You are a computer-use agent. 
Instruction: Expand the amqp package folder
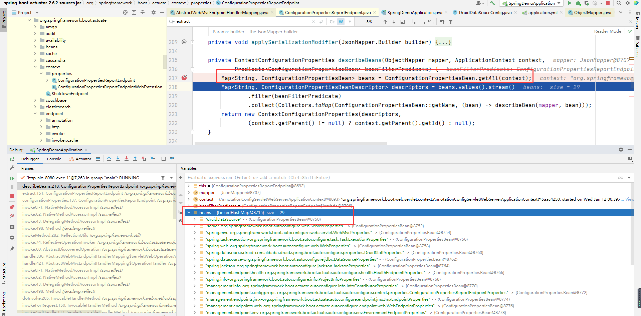(x=35, y=27)
